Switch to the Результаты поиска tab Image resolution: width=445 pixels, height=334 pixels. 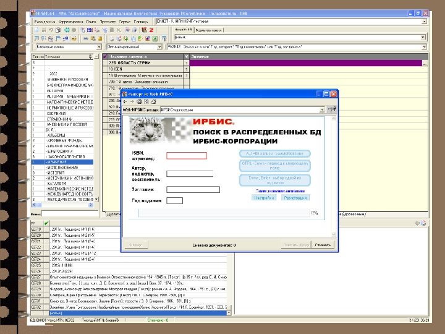tap(209, 30)
